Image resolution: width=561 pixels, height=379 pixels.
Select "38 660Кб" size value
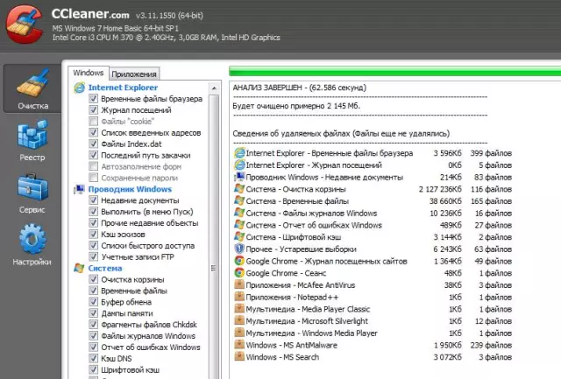(445, 201)
